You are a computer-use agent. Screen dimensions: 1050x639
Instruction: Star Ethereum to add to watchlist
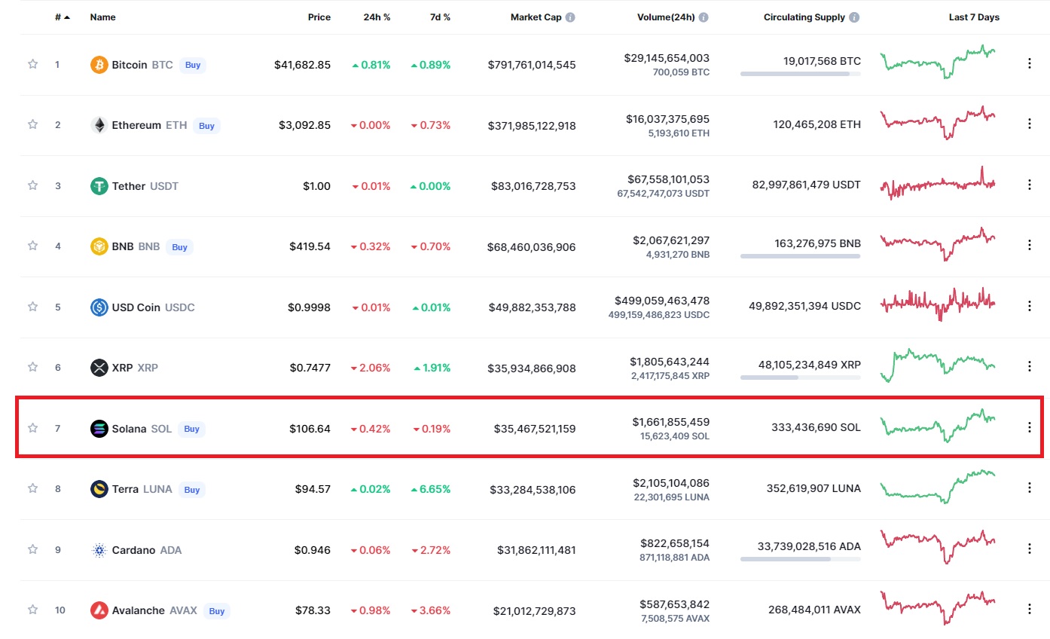click(x=32, y=125)
